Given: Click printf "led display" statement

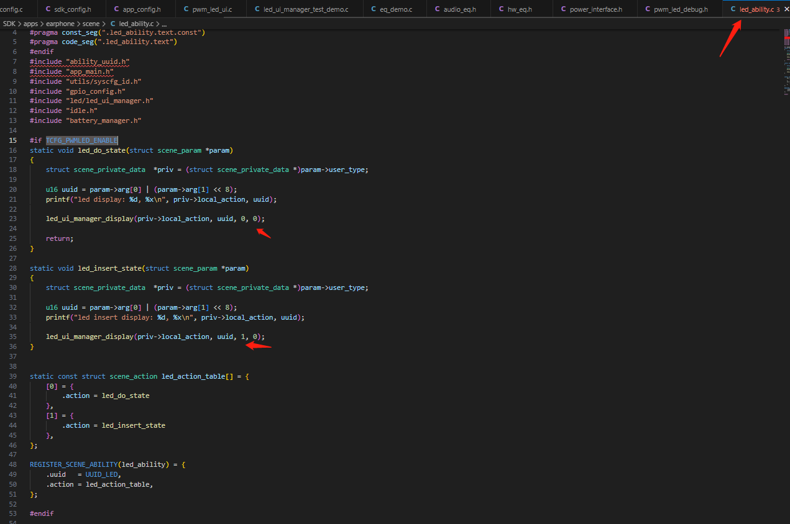Looking at the screenshot, I should [x=161, y=199].
